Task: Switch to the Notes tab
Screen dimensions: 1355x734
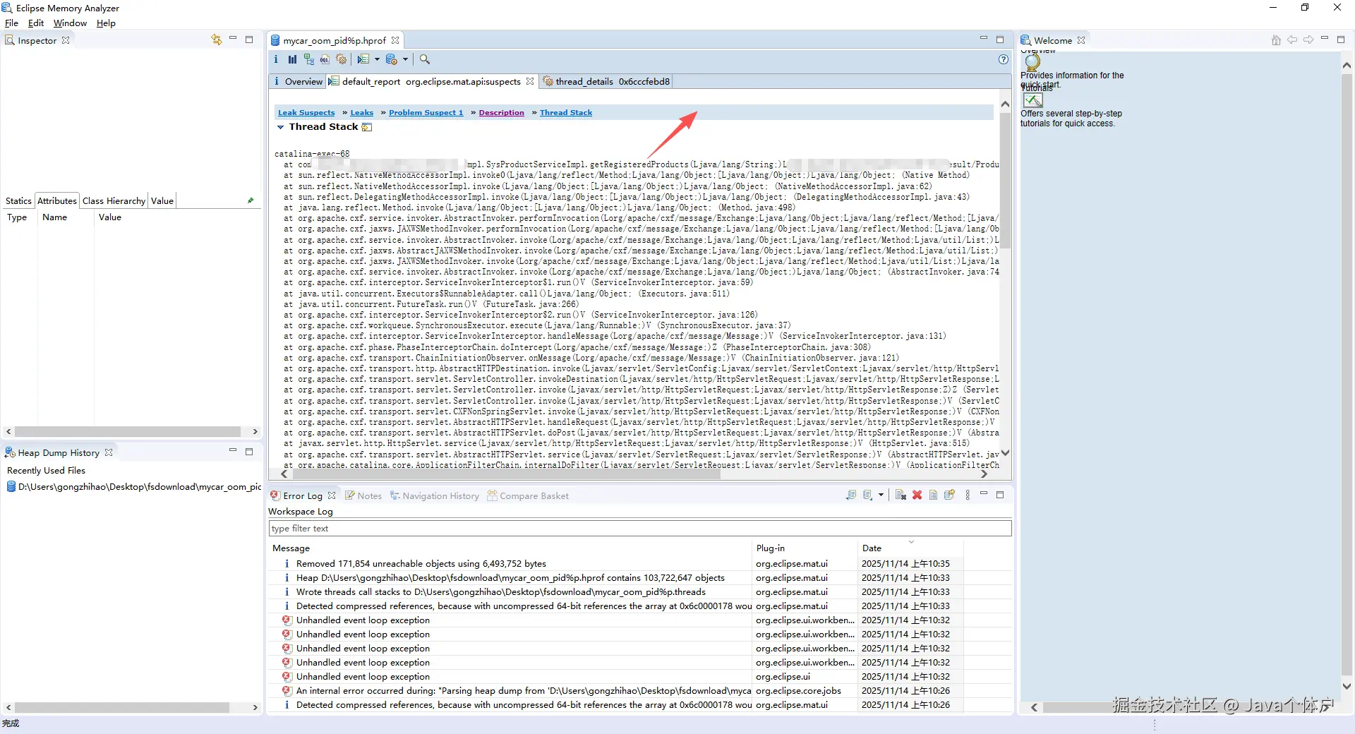Action: tap(363, 495)
